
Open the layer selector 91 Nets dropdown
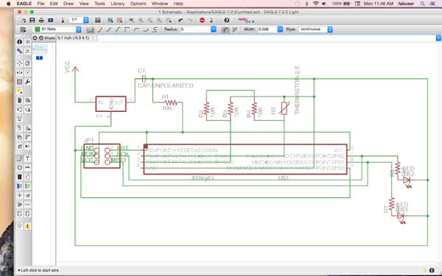pos(57,29)
